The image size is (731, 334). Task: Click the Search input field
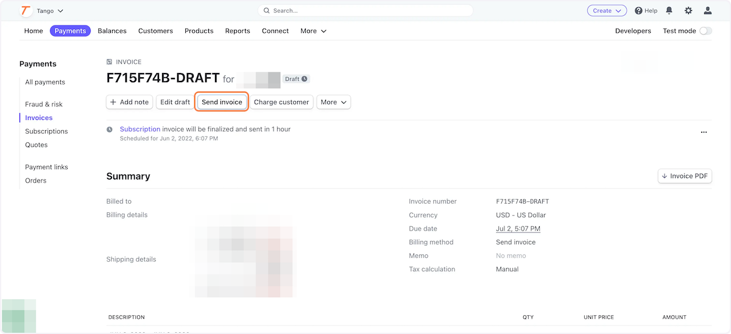point(365,10)
